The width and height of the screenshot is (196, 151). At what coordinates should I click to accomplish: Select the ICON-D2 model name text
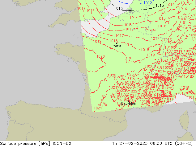(x=62, y=144)
